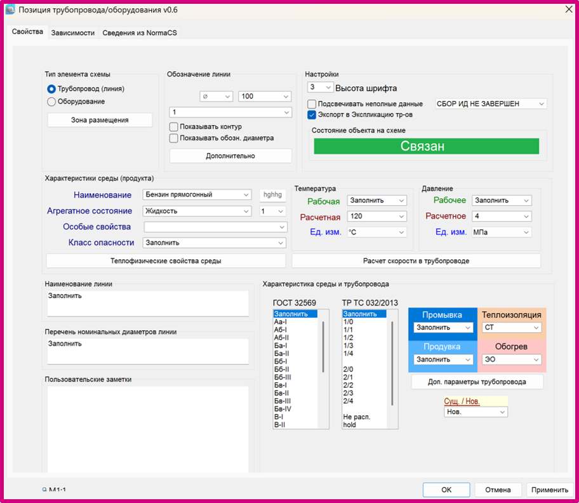This screenshot has height=503, width=579.
Task: Click Теплофизические свойства среды button
Action: (x=165, y=260)
